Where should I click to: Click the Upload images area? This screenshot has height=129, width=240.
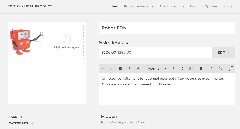(x=67, y=42)
